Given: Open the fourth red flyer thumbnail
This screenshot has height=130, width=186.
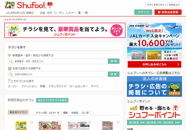Looking at the screenshot, I should point(108,126).
